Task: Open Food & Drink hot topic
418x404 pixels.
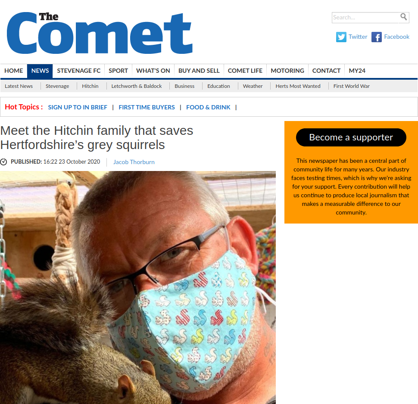Action: coord(208,107)
